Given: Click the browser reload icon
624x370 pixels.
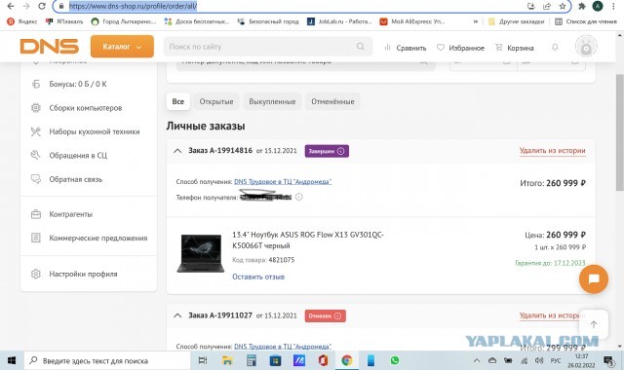Looking at the screenshot, I should click(42, 6).
